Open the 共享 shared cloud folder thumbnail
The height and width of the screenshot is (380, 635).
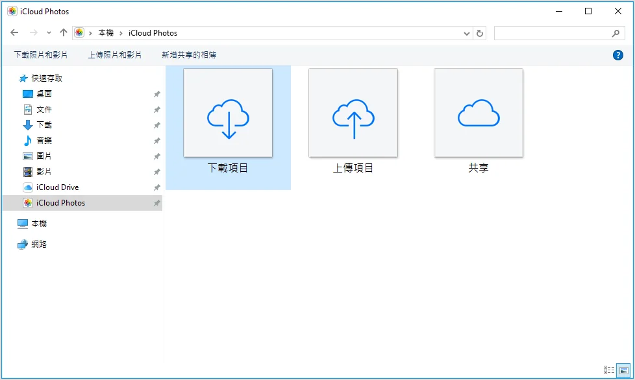pos(479,113)
